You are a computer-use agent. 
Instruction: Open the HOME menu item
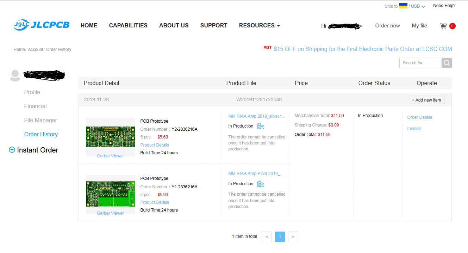(89, 25)
